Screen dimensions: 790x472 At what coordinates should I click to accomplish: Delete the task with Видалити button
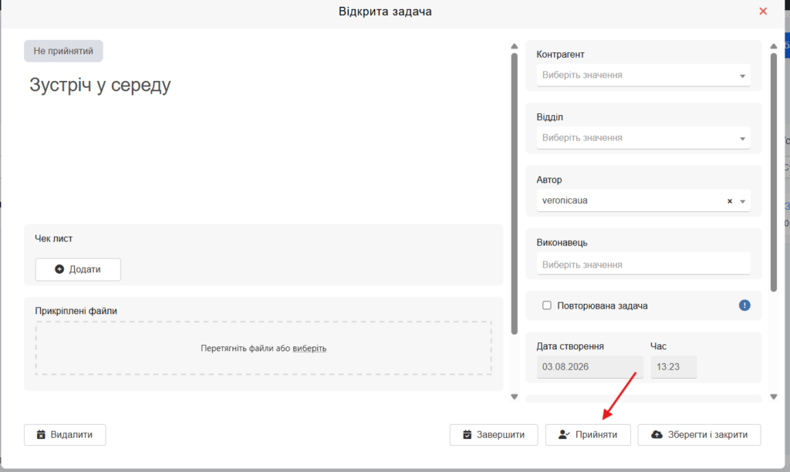65,435
